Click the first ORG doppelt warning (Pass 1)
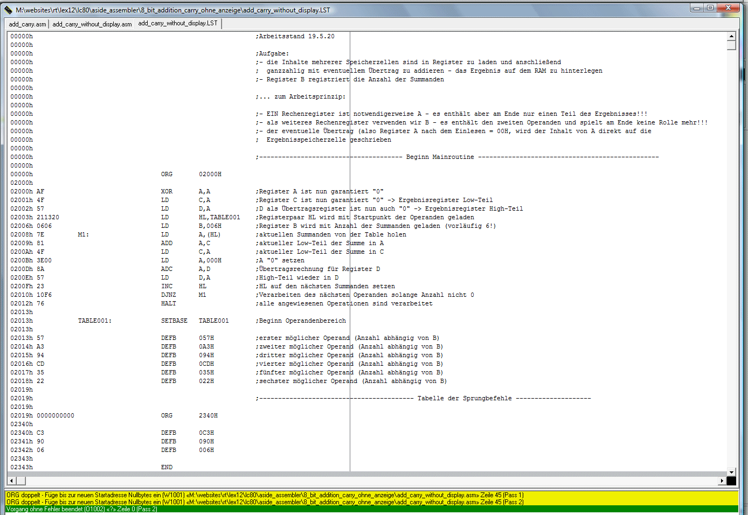748x515 pixels. pyautogui.click(x=265, y=495)
